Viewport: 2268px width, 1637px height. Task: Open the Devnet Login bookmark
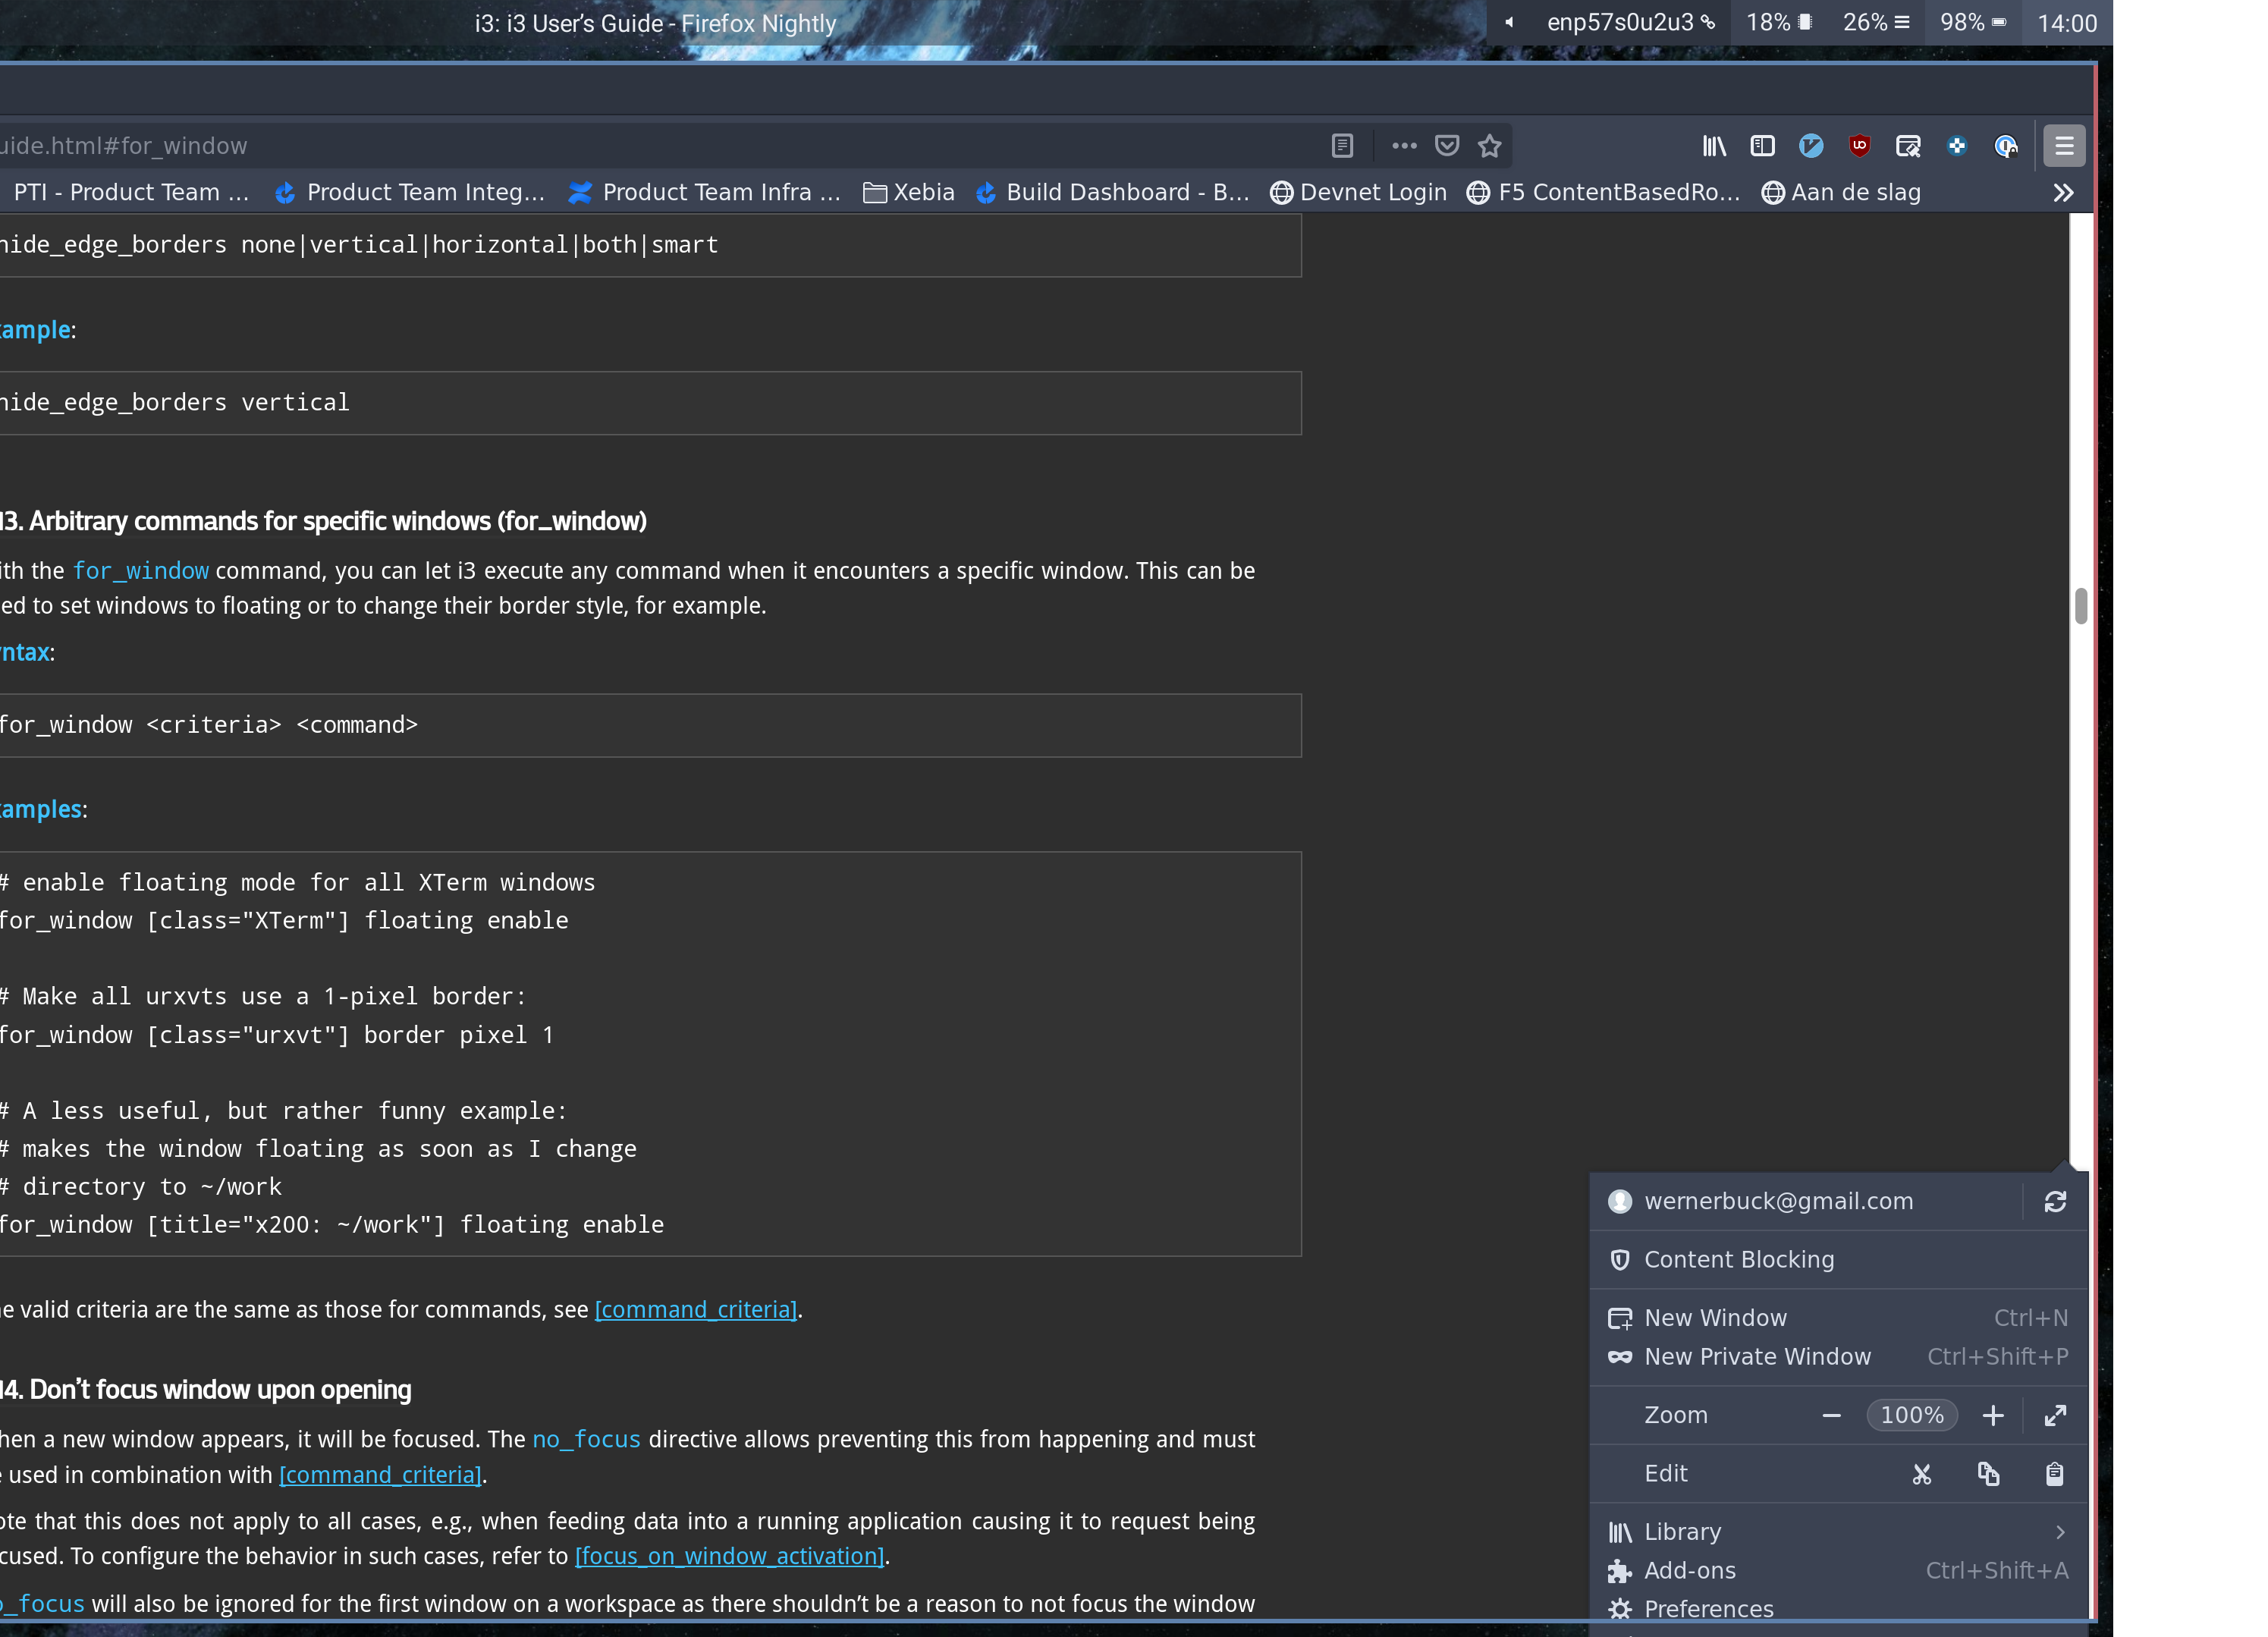(1358, 192)
